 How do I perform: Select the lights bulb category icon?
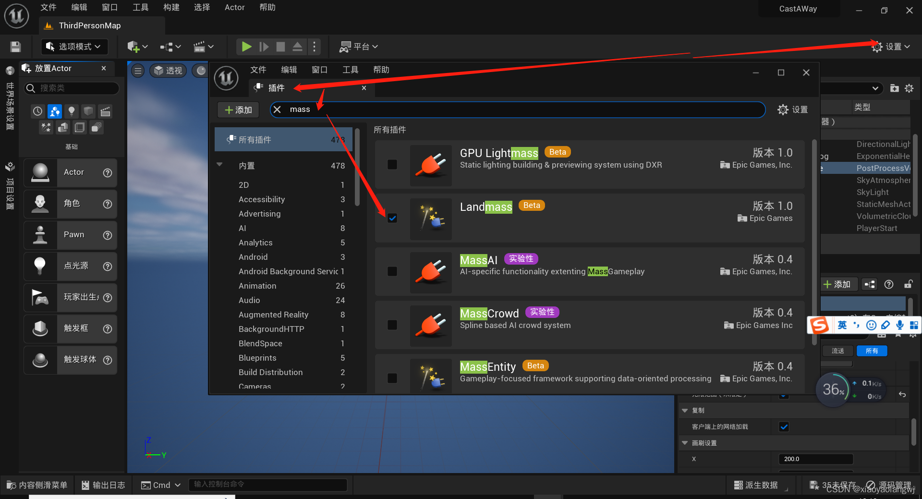72,111
